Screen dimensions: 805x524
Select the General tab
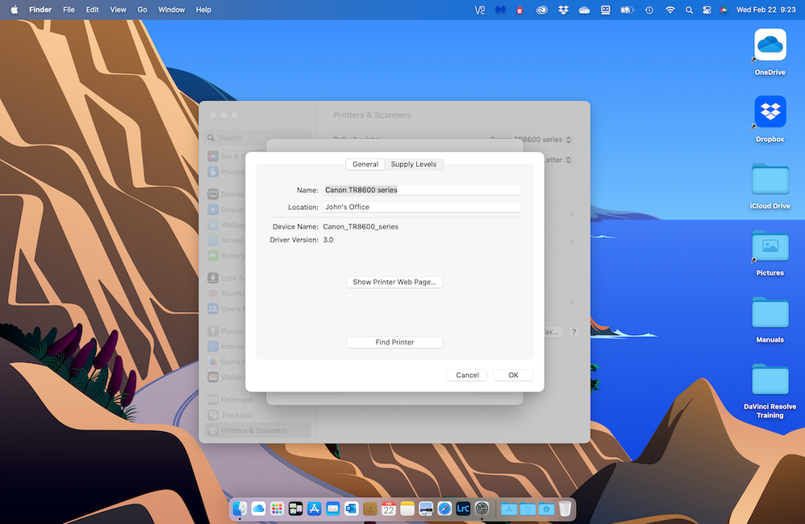click(365, 164)
